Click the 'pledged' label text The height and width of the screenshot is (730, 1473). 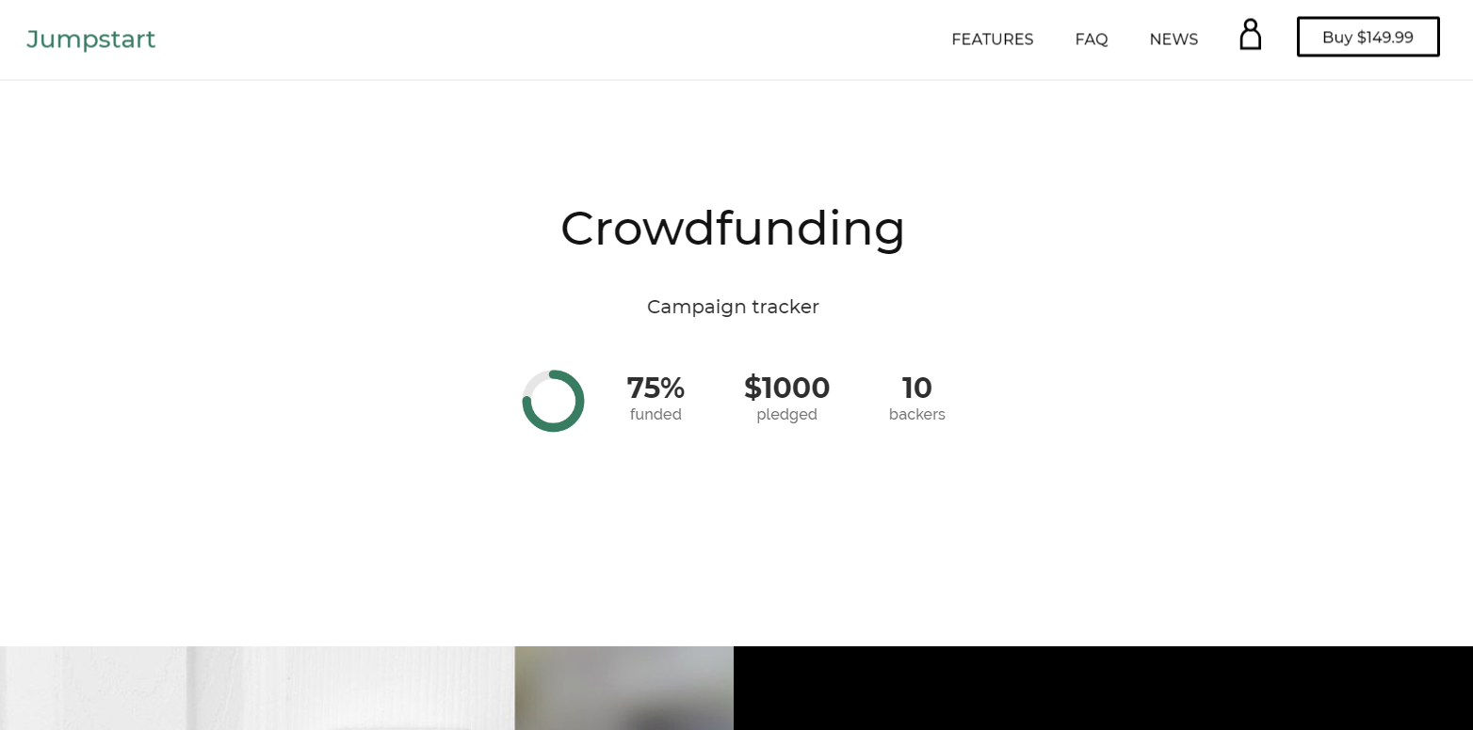tap(786, 415)
